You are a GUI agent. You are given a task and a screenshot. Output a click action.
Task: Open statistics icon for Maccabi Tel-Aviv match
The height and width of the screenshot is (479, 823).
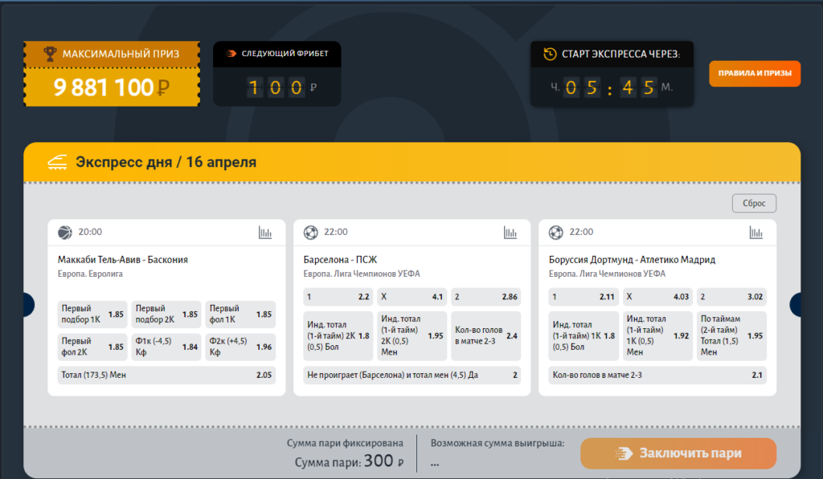tap(265, 232)
